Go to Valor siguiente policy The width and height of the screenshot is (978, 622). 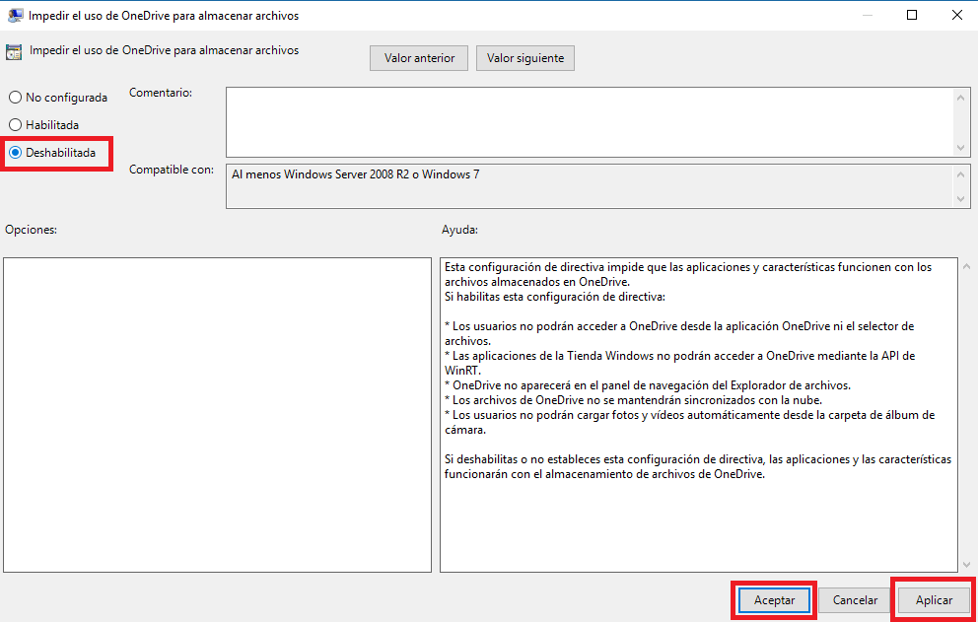[x=525, y=58]
